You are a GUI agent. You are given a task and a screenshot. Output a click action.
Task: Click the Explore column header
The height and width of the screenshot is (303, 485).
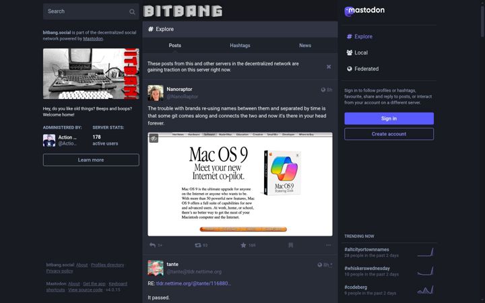click(240, 29)
